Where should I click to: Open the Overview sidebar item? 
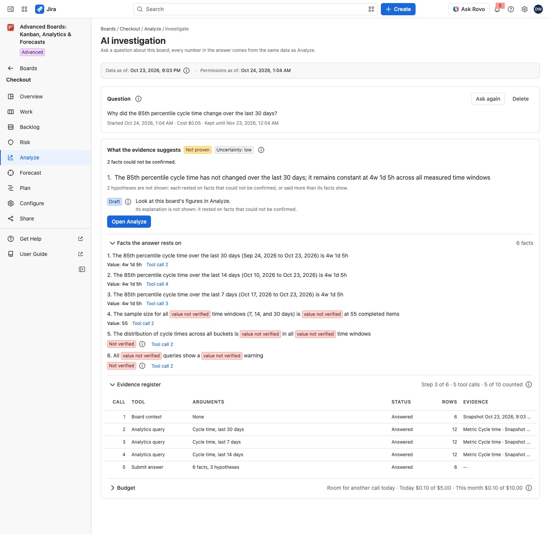[46, 97]
